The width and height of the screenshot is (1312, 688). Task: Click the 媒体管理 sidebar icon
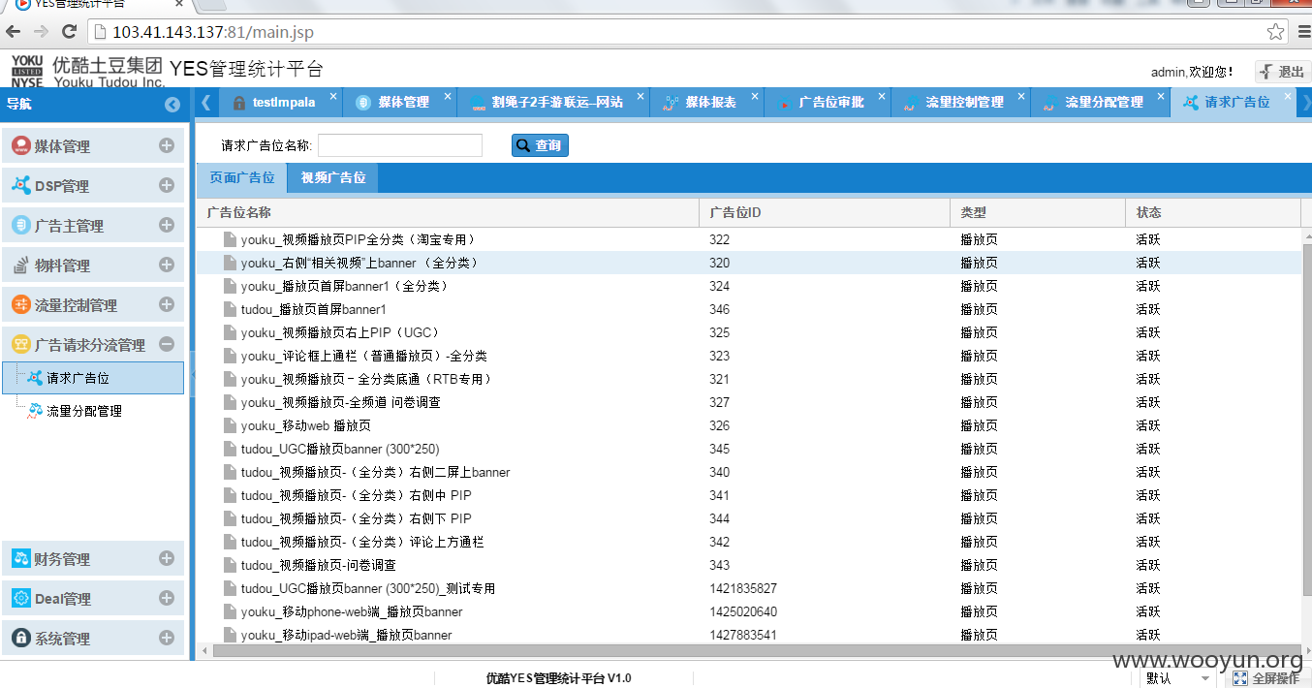(20, 146)
